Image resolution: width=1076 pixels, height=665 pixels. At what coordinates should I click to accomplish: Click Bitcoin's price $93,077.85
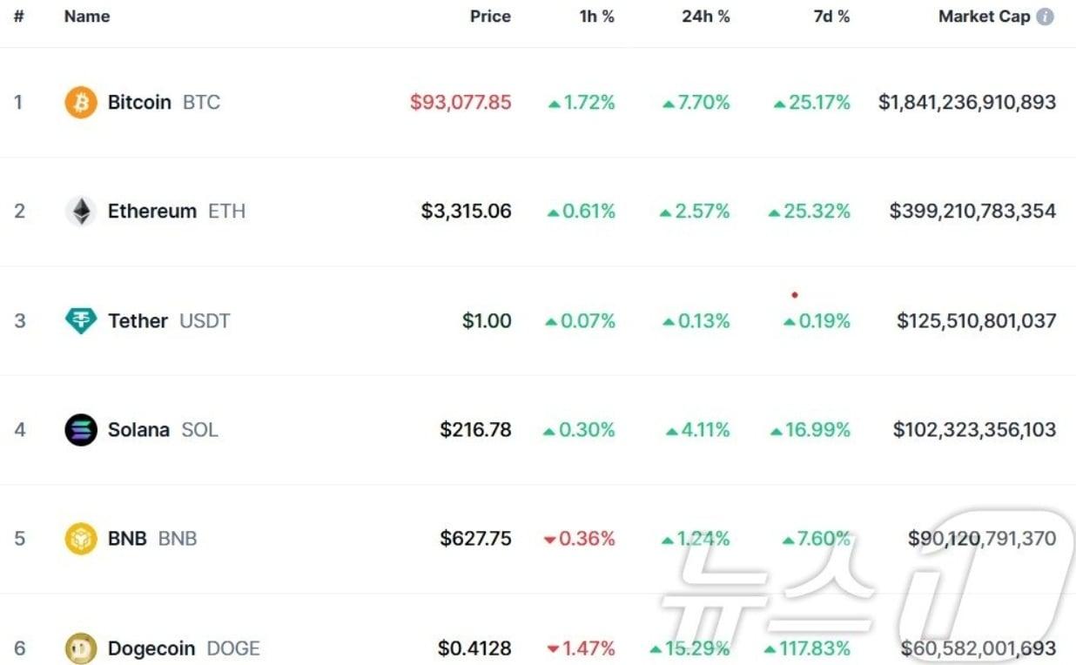[461, 103]
